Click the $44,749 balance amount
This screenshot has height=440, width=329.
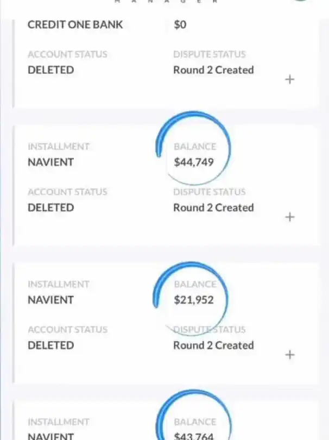pyautogui.click(x=194, y=162)
